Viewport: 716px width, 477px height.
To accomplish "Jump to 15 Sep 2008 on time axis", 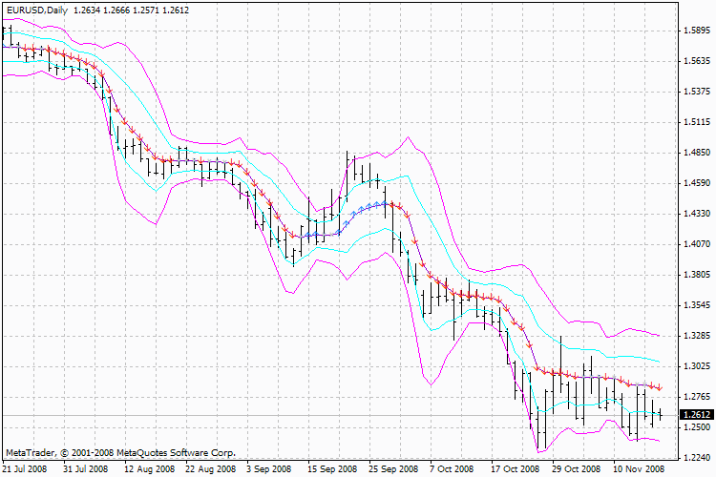I will (x=333, y=469).
